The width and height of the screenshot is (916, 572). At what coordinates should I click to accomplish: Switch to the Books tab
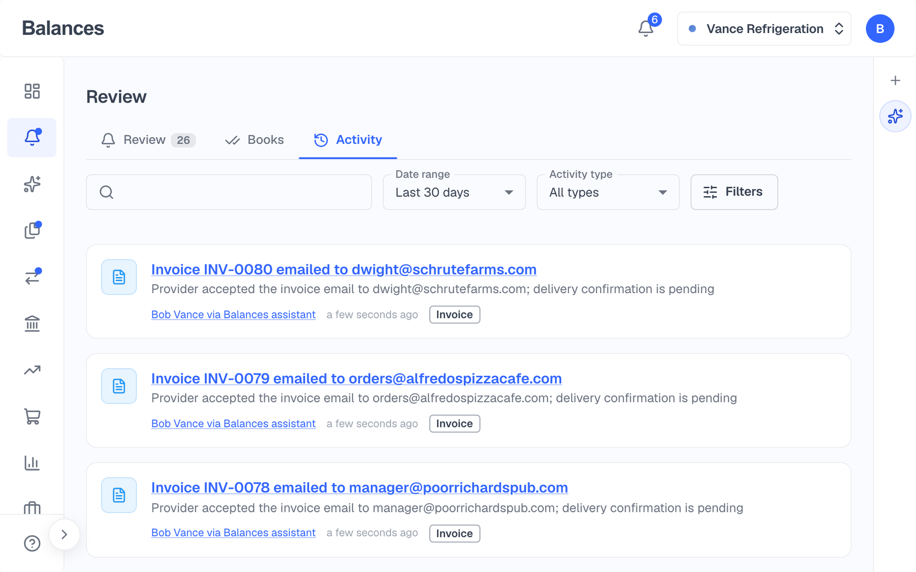pos(254,140)
